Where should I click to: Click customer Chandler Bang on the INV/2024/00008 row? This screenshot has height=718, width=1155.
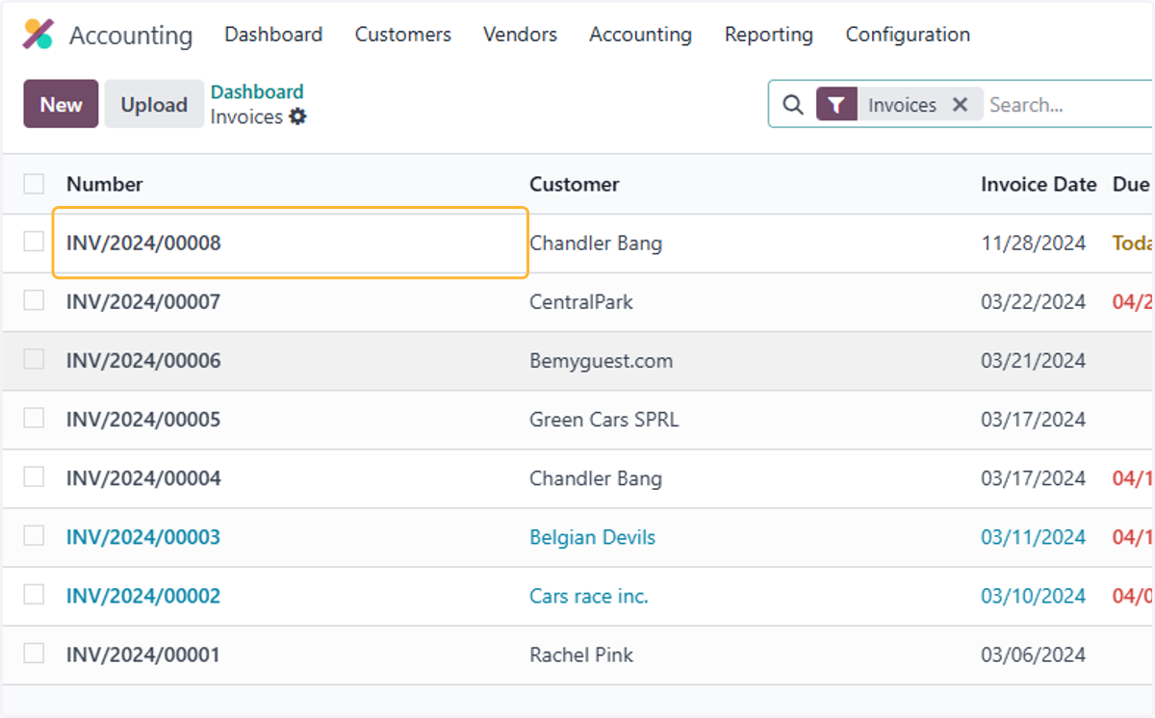click(x=596, y=243)
